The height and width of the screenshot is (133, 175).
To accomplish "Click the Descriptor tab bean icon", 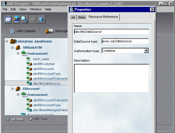I will coord(49,31).
